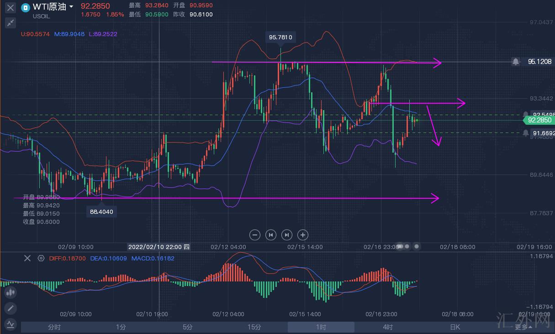Image resolution: width=555 pixels, height=334 pixels.
Task: Open the WTI原油 symbol dropdown
Action: click(x=71, y=7)
